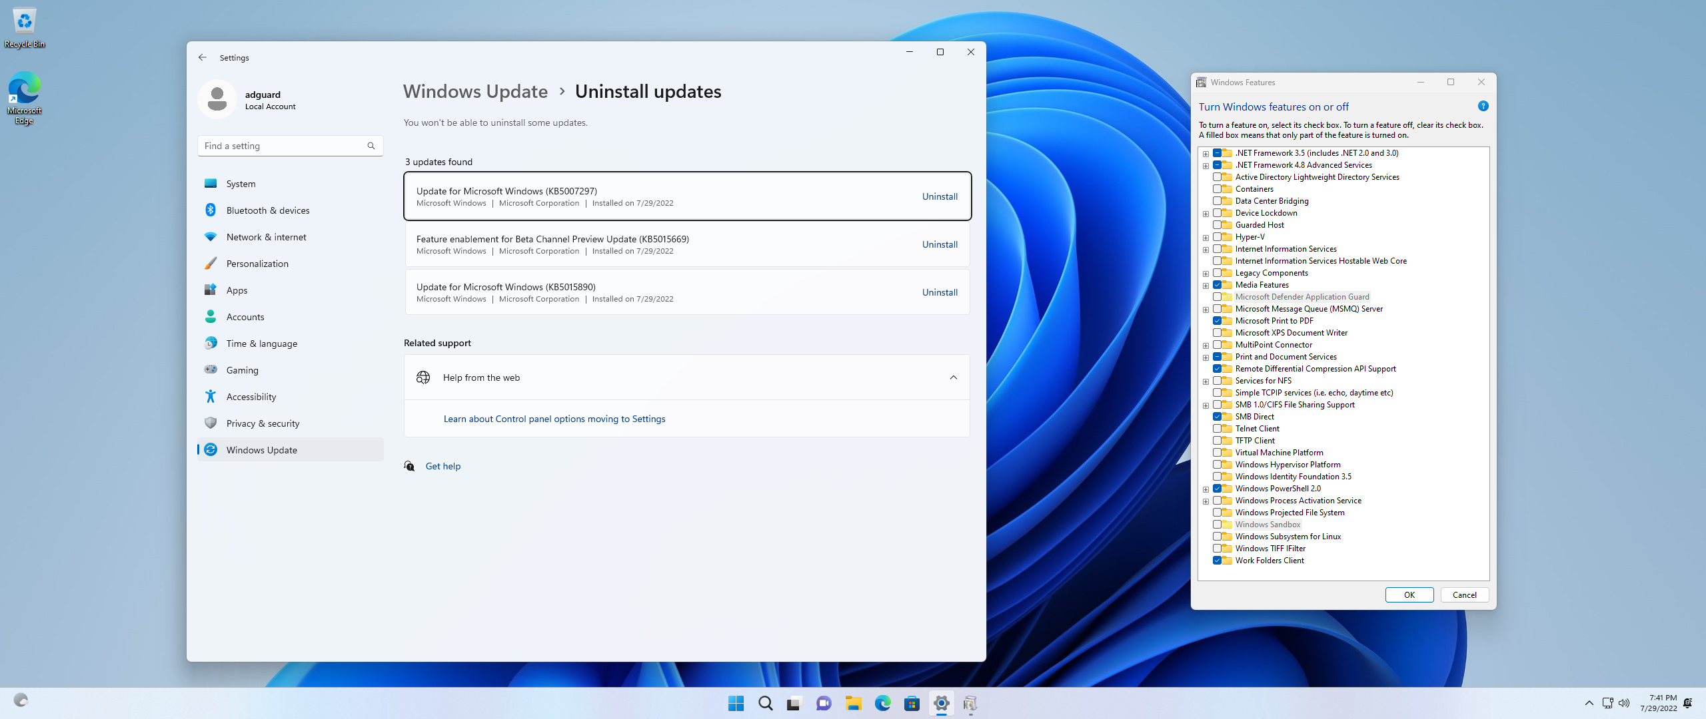1706x719 pixels.
Task: Click the Settings gear on taskbar
Action: click(941, 703)
